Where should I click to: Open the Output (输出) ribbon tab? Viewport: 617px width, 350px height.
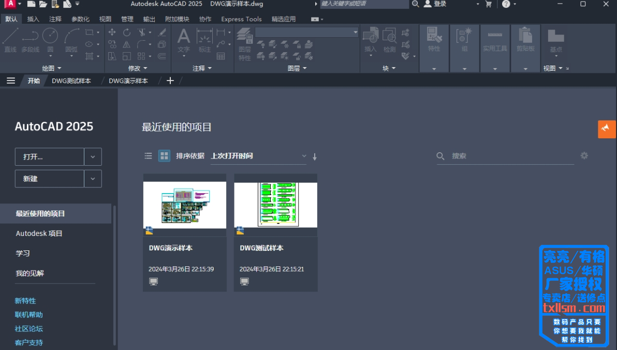149,19
